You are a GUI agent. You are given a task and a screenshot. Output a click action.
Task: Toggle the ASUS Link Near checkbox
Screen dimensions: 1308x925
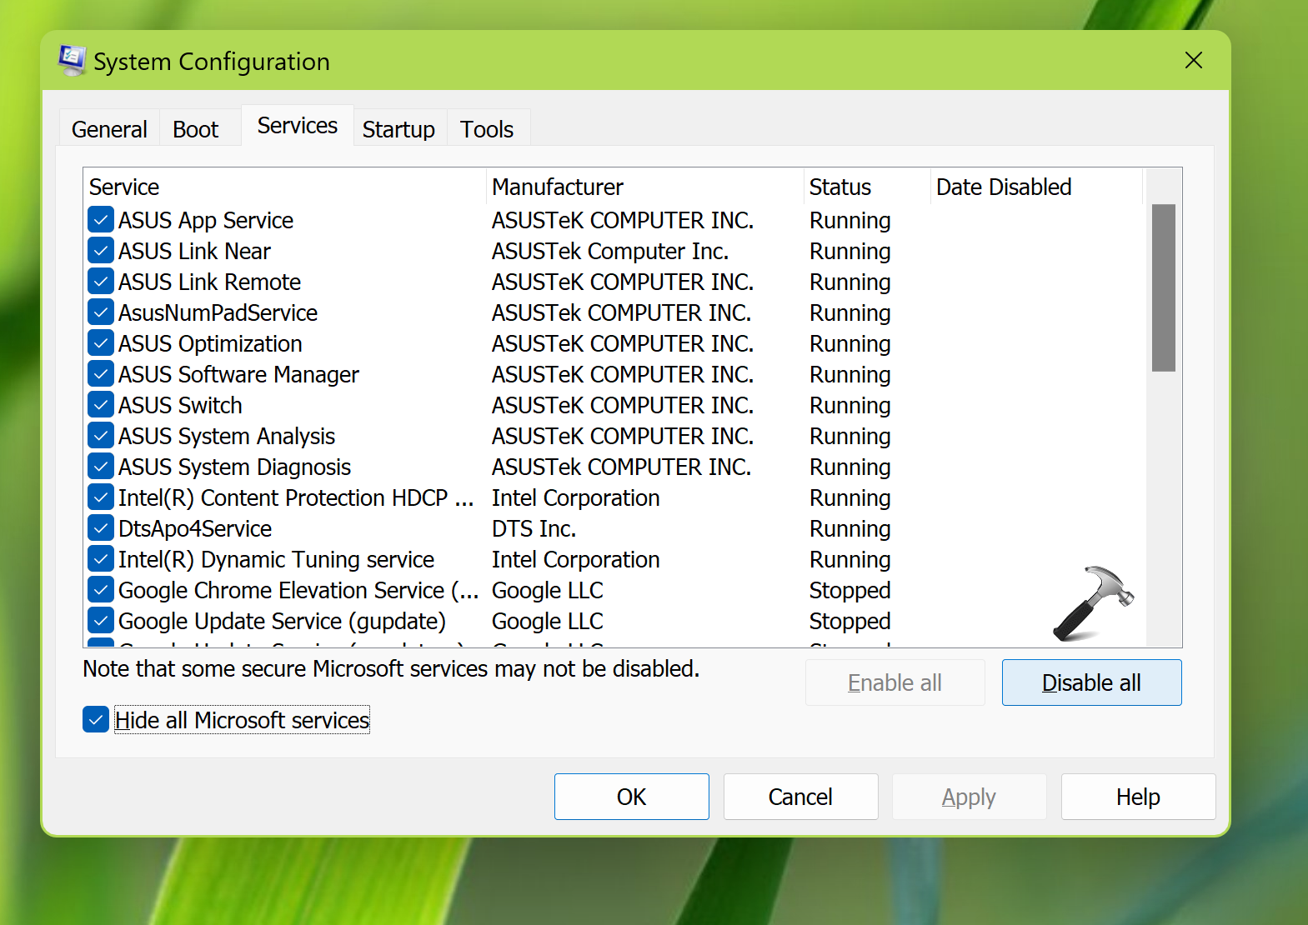click(101, 251)
